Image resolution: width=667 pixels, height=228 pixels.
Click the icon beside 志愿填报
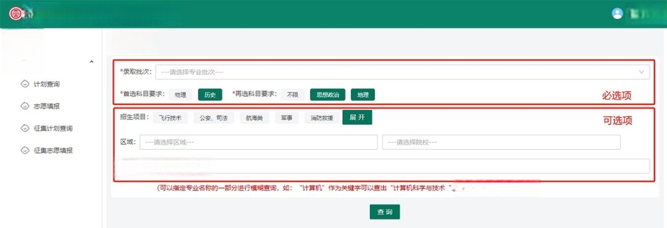click(x=25, y=106)
